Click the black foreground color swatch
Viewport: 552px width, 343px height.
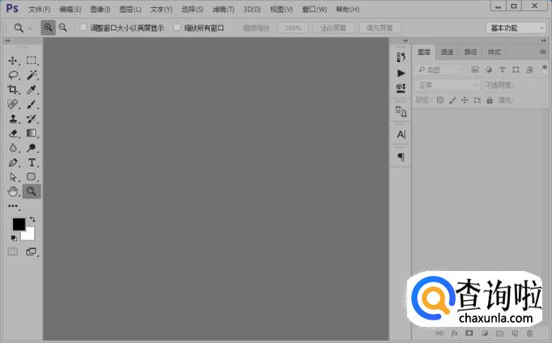pos(18,224)
